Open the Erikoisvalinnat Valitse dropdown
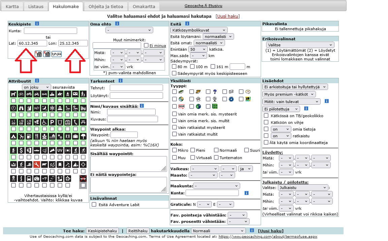The width and height of the screenshot is (388, 241). pyautogui.click(x=300, y=44)
